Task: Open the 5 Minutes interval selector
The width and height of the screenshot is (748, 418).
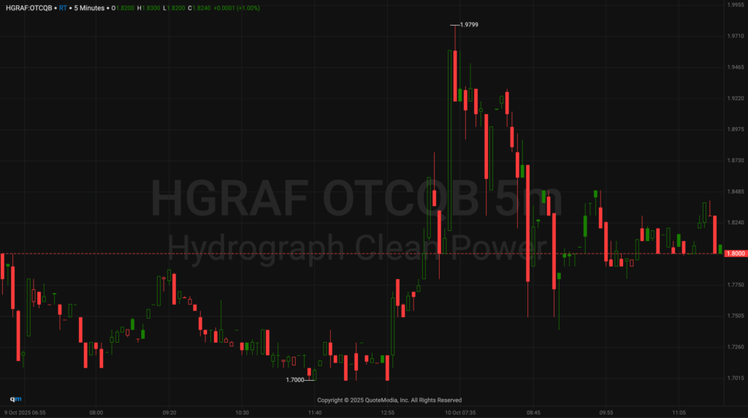Action: click(x=89, y=8)
